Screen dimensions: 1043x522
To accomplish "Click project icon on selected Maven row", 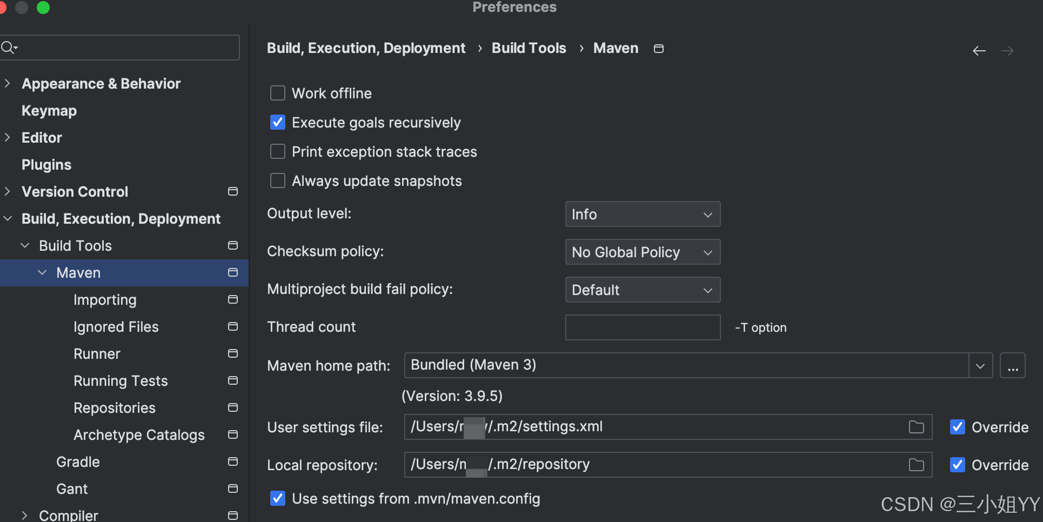I will [233, 272].
